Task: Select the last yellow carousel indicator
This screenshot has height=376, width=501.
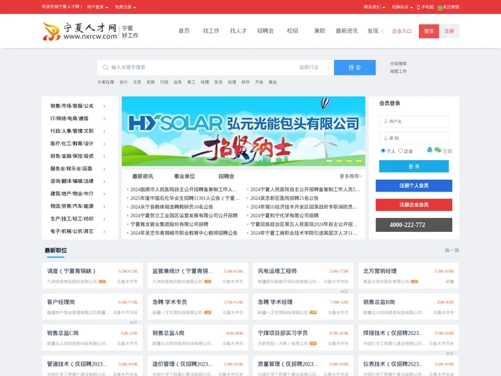Action: [x=358, y=161]
